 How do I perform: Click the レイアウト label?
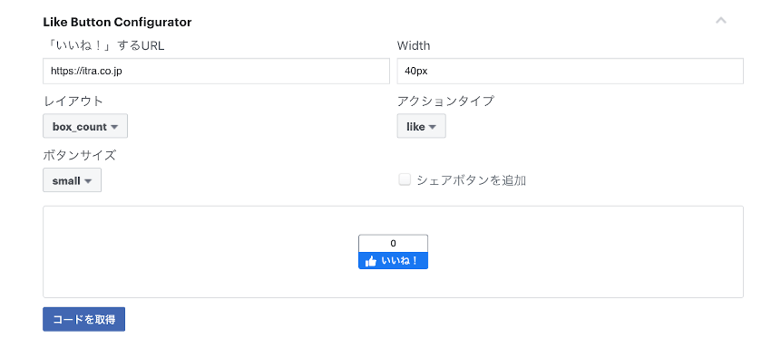coord(73,101)
